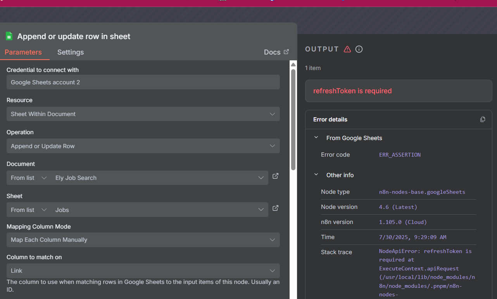Click the parameters panel vertical scrollbar
This screenshot has width=497, height=299.
tap(293, 120)
